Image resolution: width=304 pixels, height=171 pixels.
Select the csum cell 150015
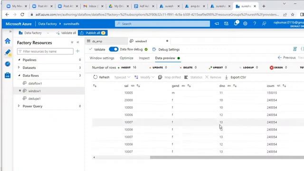tap(272, 93)
